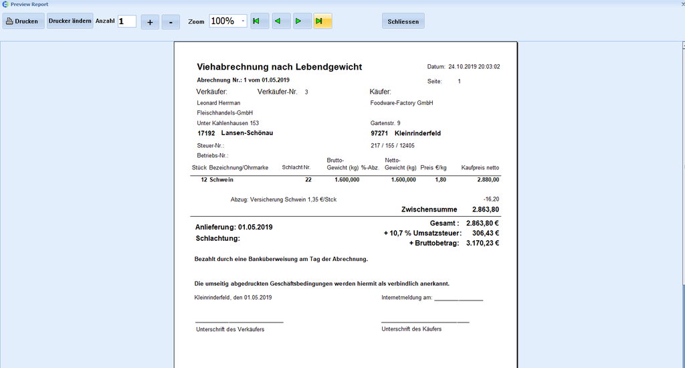Click the Steuer-Nr.: label
The height and width of the screenshot is (368, 685).
point(211,146)
